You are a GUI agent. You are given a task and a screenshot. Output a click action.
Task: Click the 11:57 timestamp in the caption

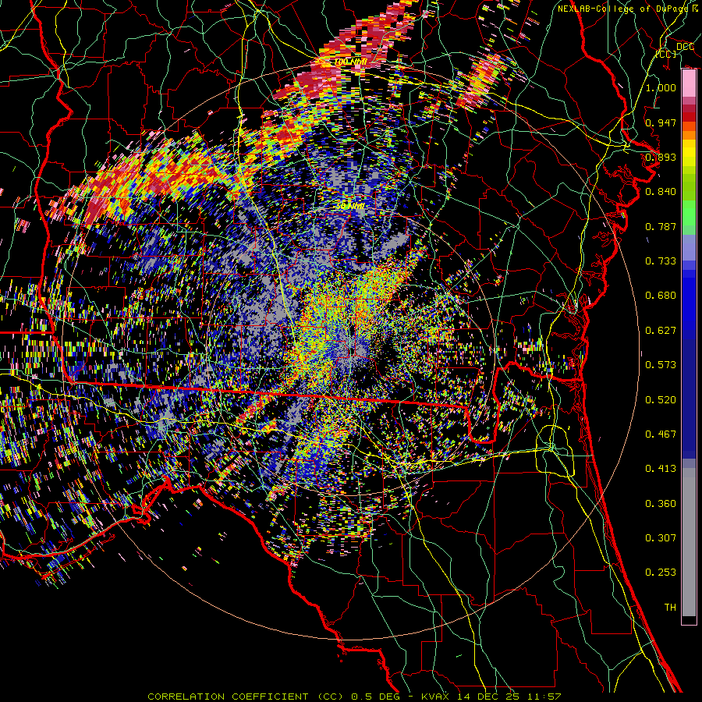(x=545, y=697)
